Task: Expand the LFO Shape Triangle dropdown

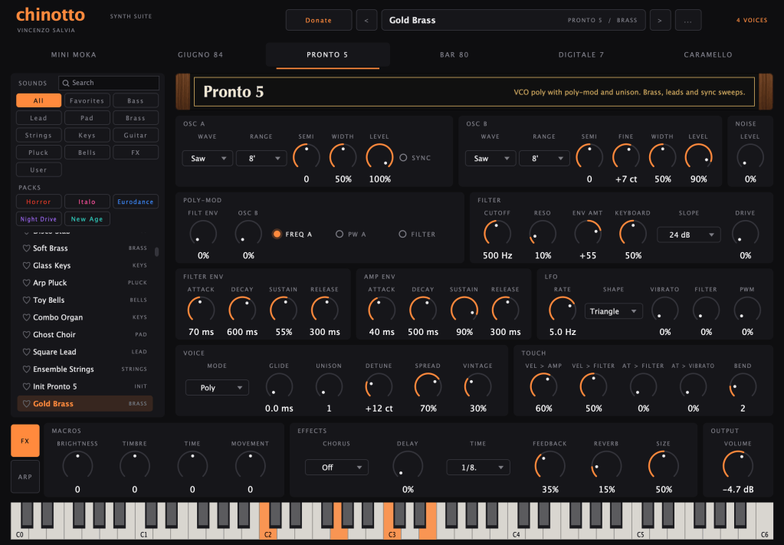Action: [x=614, y=311]
